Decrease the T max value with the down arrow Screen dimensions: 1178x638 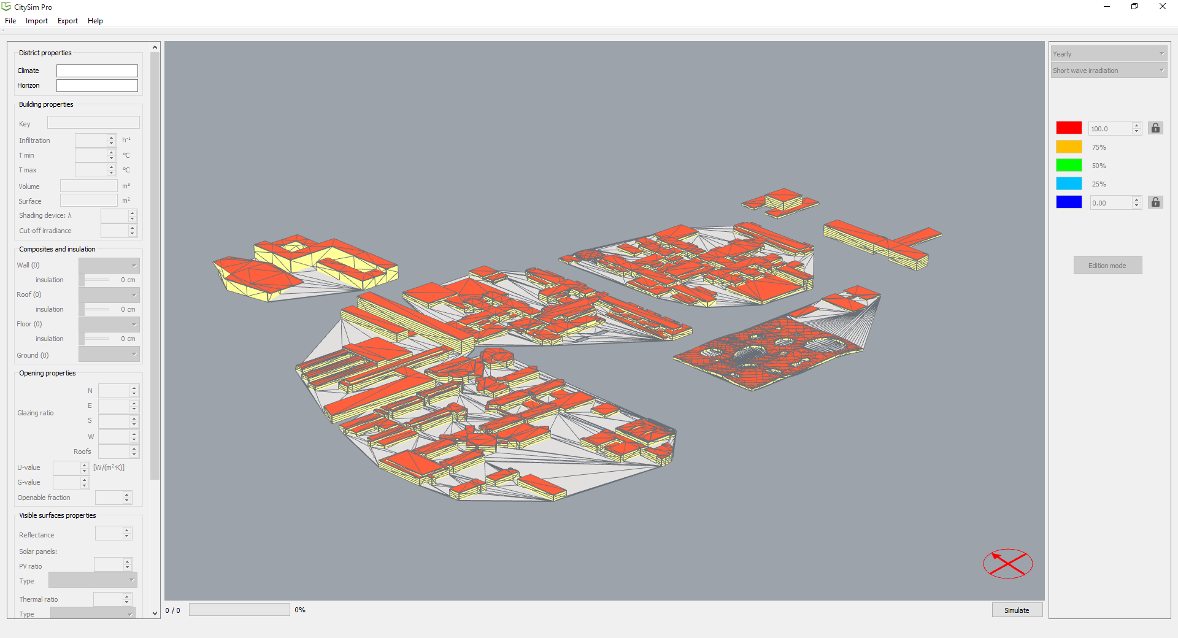[x=111, y=173]
